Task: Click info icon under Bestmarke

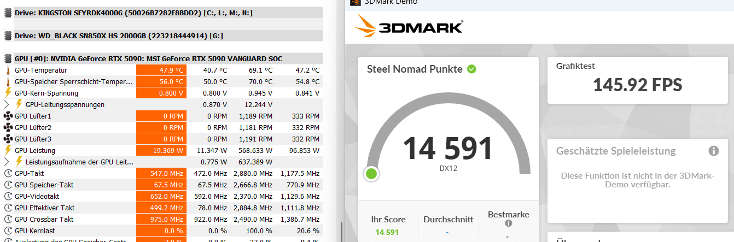Action: (508, 223)
